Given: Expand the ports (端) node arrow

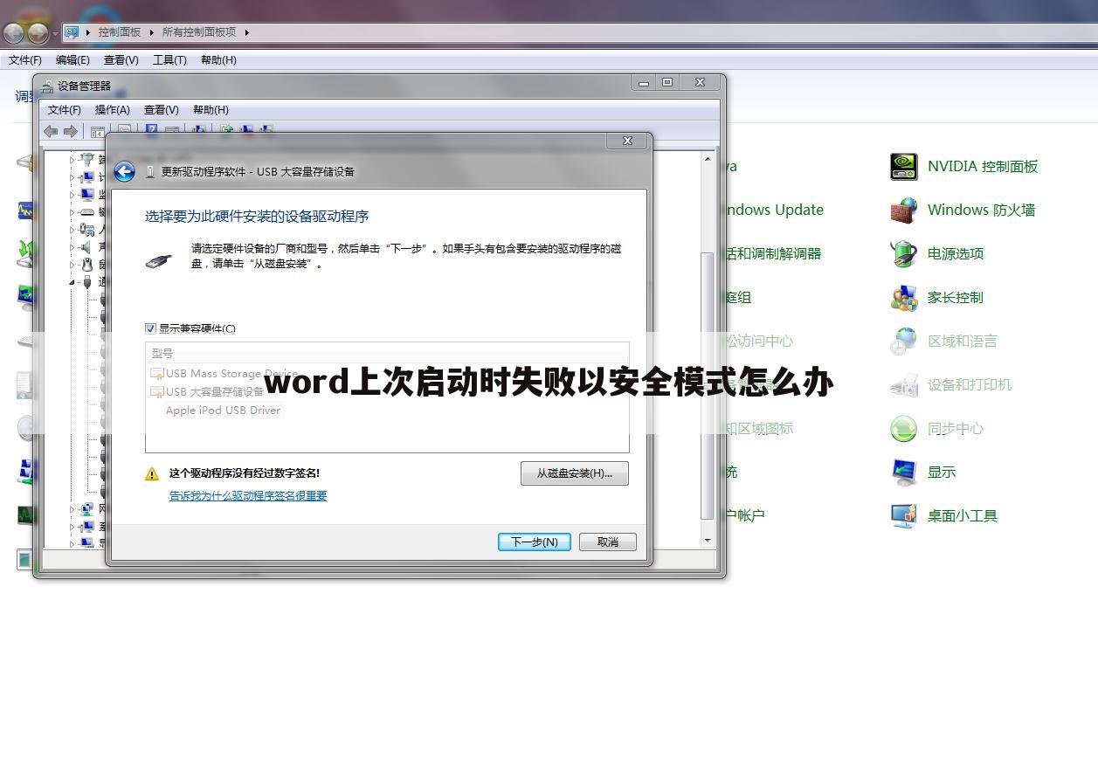Looking at the screenshot, I should (x=73, y=160).
